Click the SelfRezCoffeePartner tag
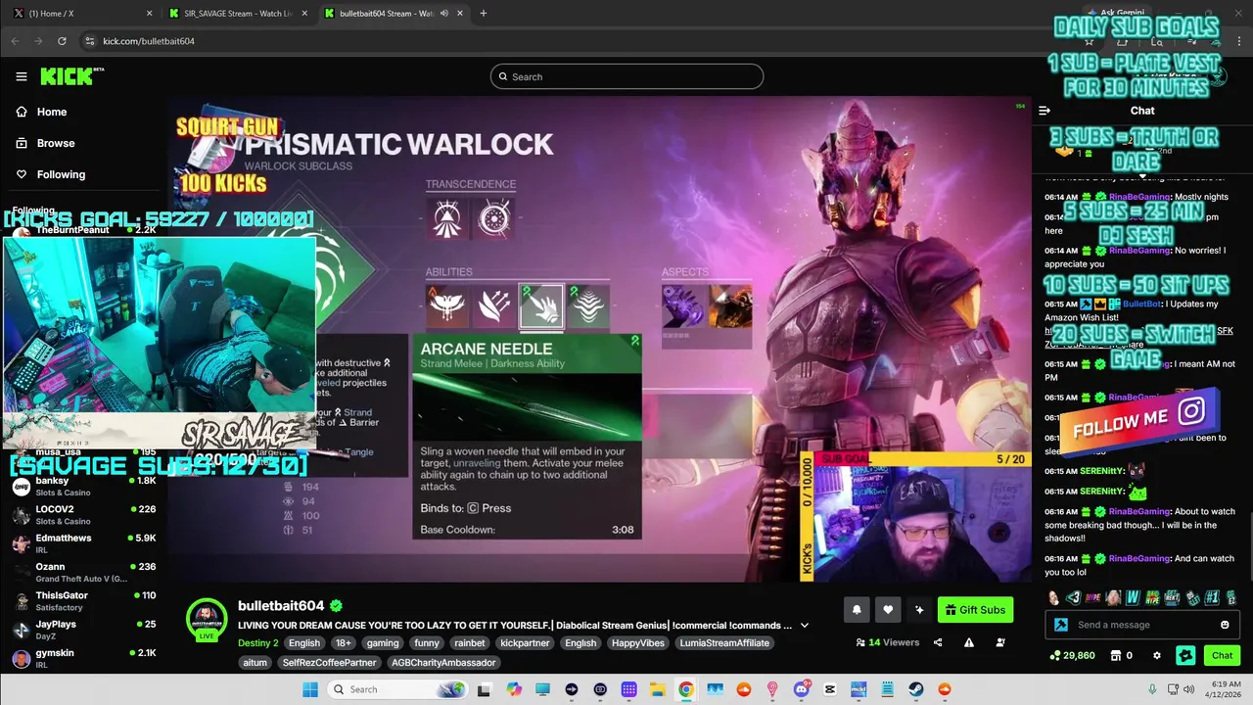 click(330, 663)
